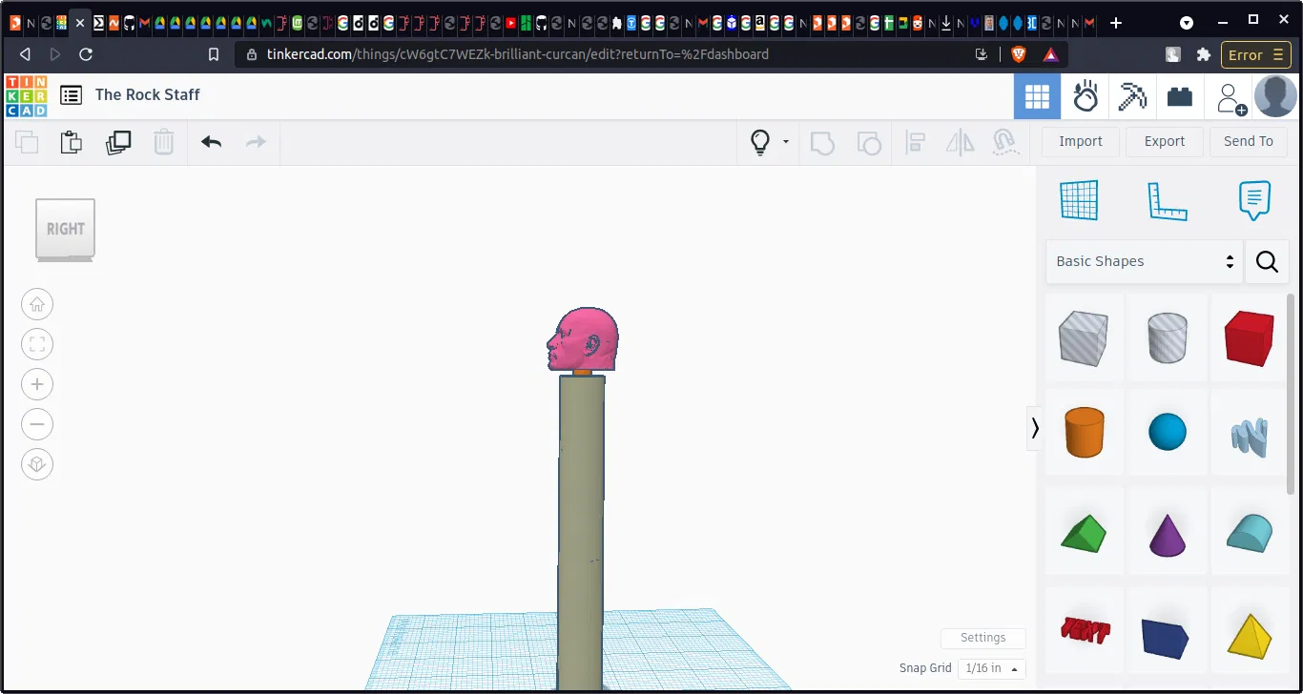Collapse the shapes panel chevron
This screenshot has width=1303, height=694.
coord(1035,429)
